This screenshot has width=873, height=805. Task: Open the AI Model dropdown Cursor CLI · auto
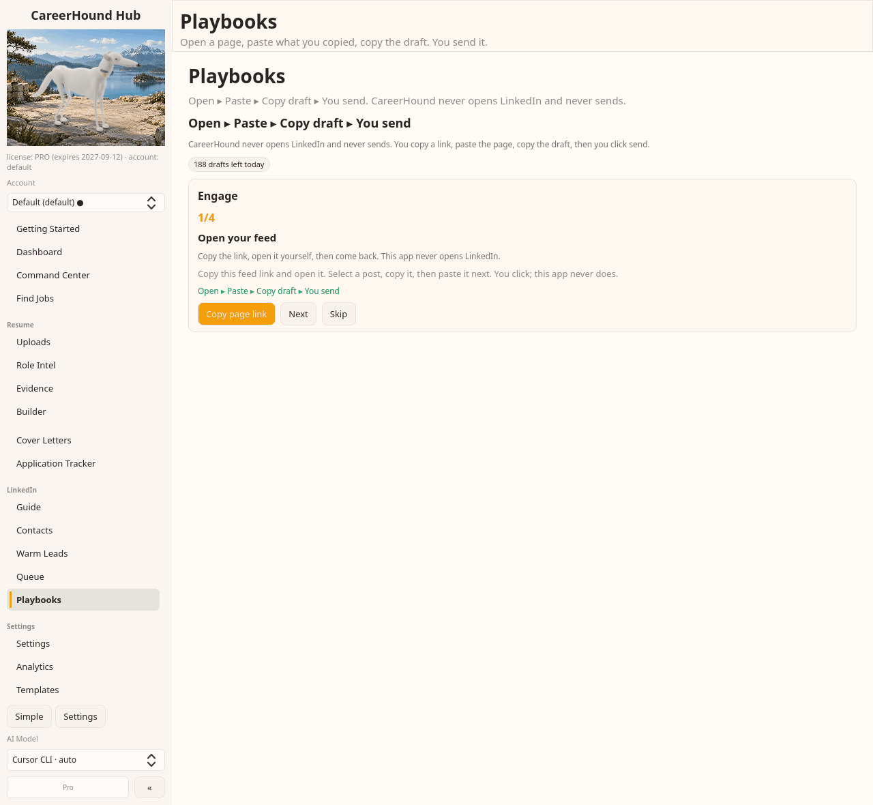point(86,760)
